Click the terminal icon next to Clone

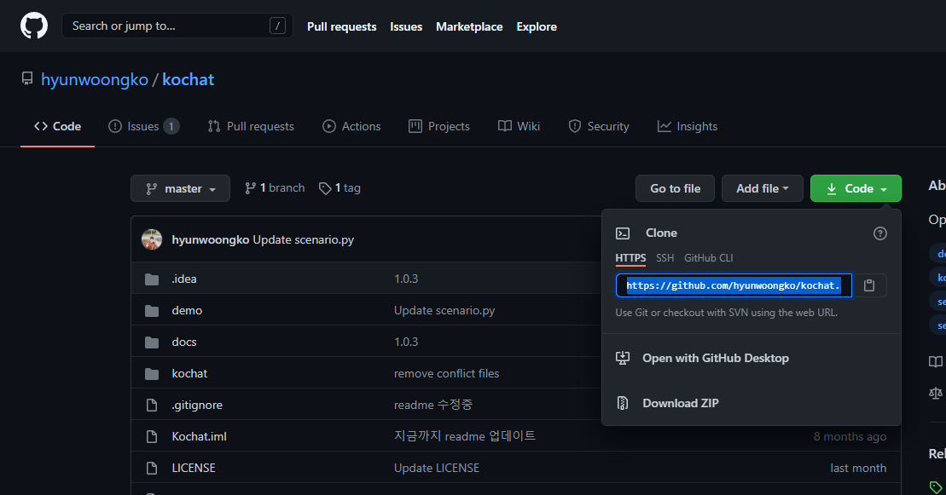[x=623, y=233]
